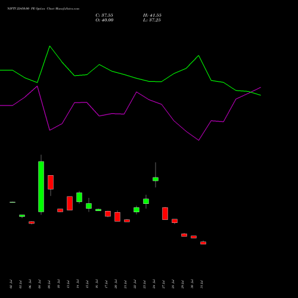Click the flat green dash candle at the chart start
This screenshot has width=298, height=298.
13,202
